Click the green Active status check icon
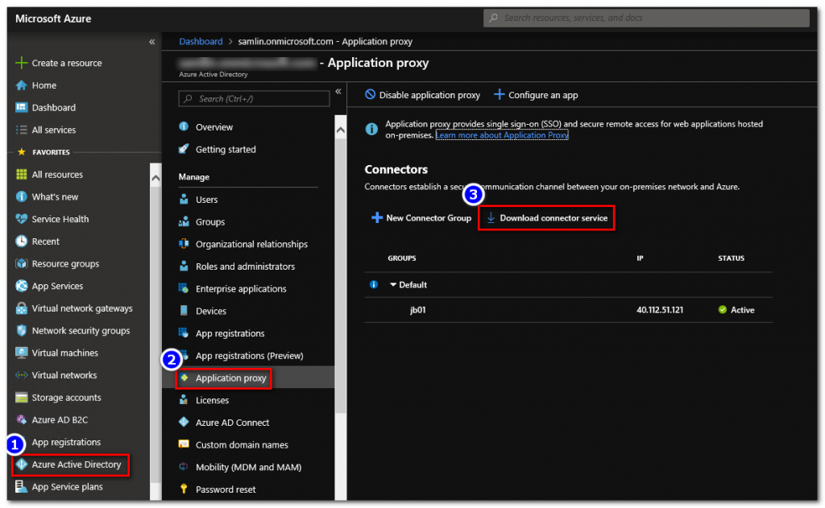The image size is (825, 508). point(723,310)
